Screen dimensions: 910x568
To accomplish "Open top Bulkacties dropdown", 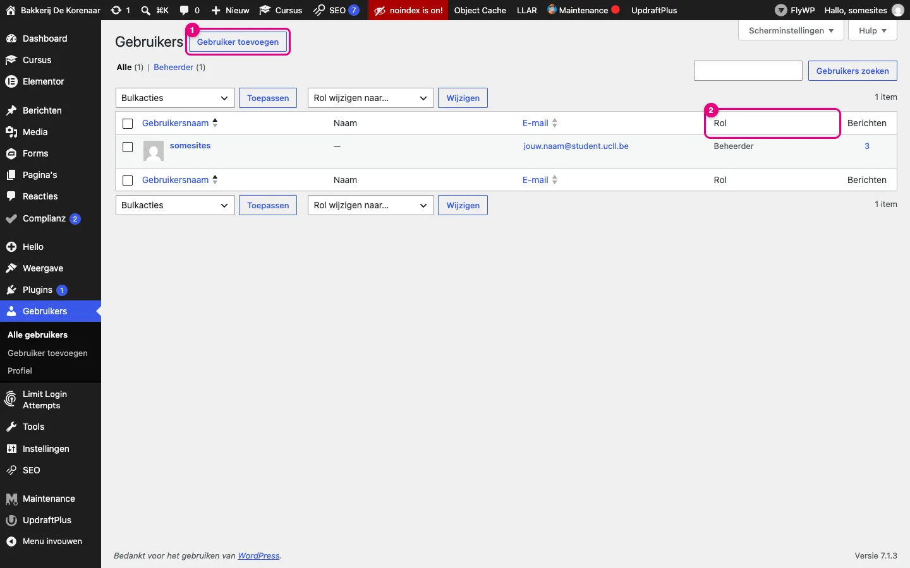I will [x=175, y=98].
